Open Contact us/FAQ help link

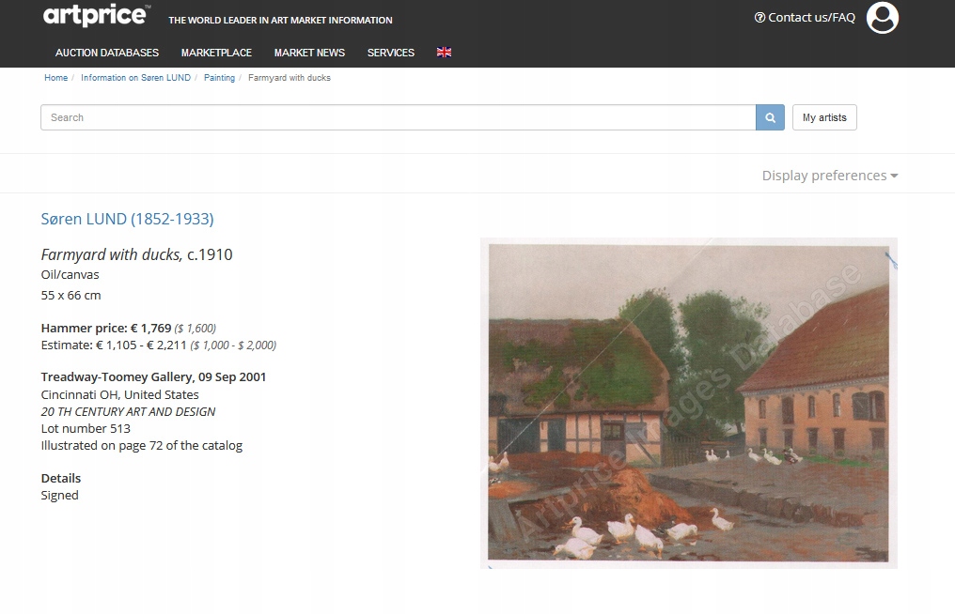tap(805, 18)
